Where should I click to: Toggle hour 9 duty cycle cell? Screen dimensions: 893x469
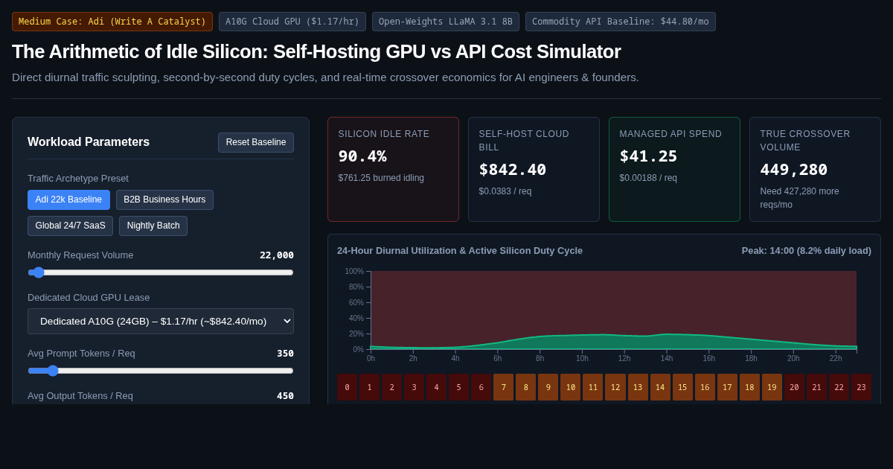point(548,387)
